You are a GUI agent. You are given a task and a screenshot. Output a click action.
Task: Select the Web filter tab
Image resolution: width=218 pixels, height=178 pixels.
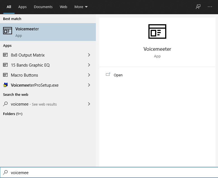pos(63,7)
